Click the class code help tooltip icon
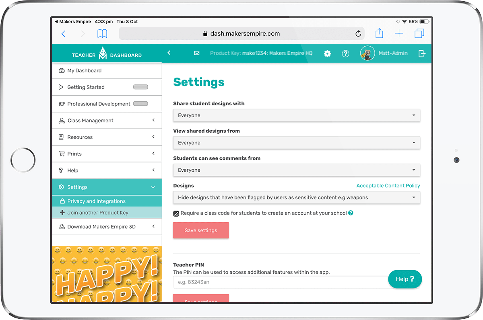Viewport: 483px width, 320px height. tap(351, 213)
